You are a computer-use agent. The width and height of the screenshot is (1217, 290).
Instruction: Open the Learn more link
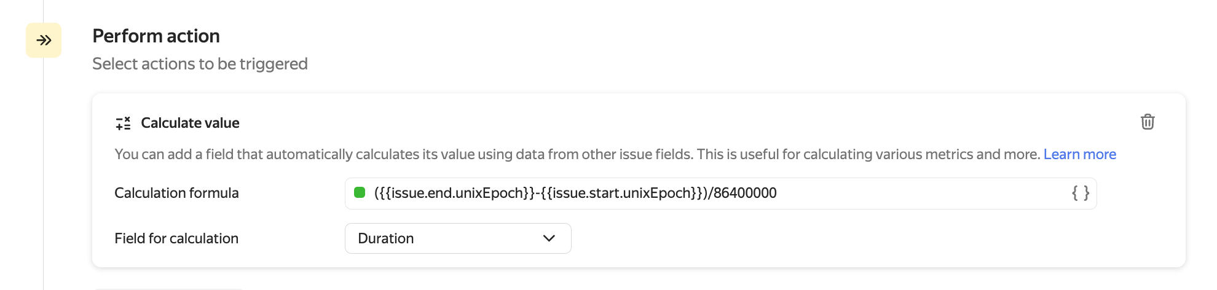[x=1079, y=154]
